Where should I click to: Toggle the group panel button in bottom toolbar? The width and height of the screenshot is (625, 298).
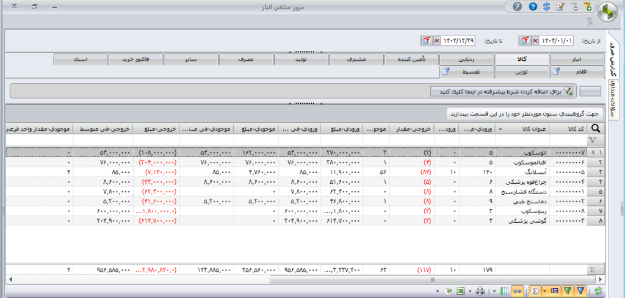[x=555, y=291]
